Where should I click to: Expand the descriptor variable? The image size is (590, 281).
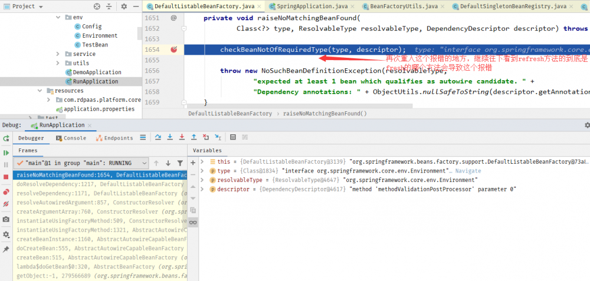tap(202, 189)
